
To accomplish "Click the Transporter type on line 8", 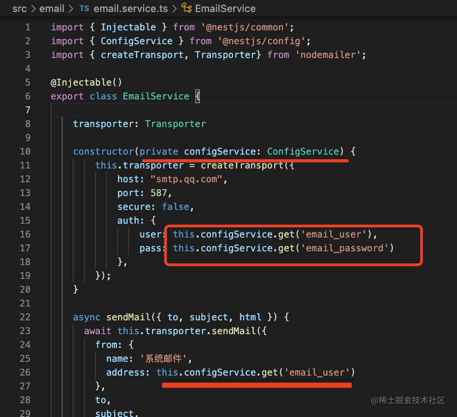I will tap(175, 124).
